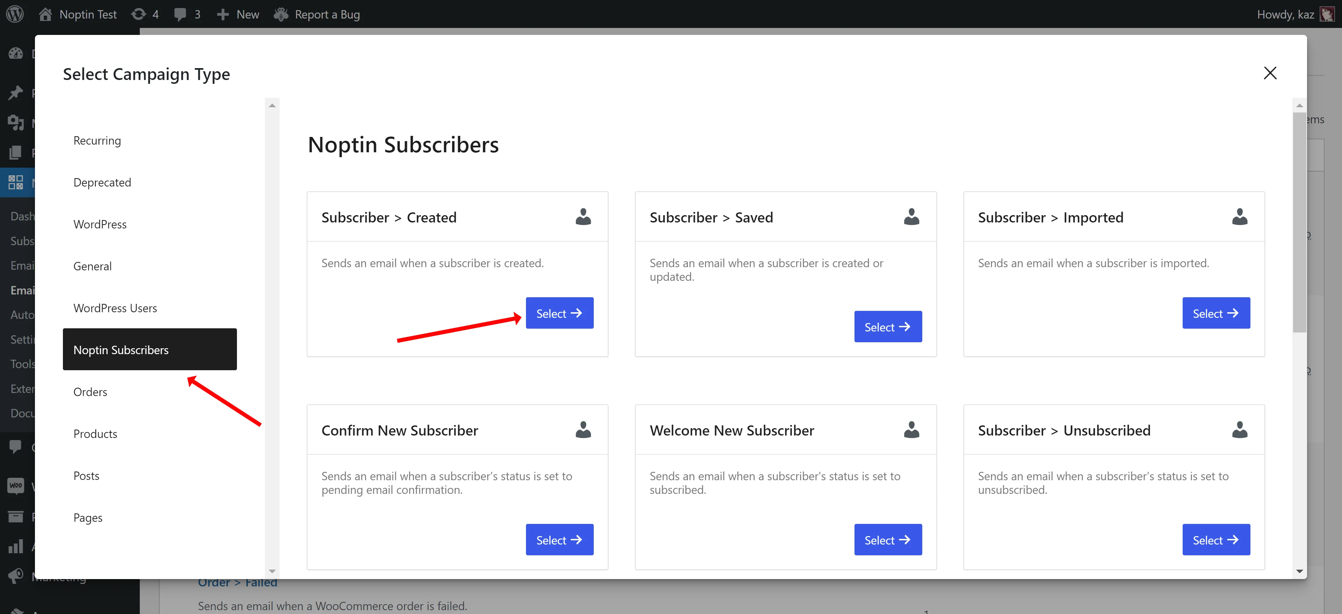Click person icon on Subscriber > Saved card
Viewport: 1342px width, 614px height.
click(911, 217)
